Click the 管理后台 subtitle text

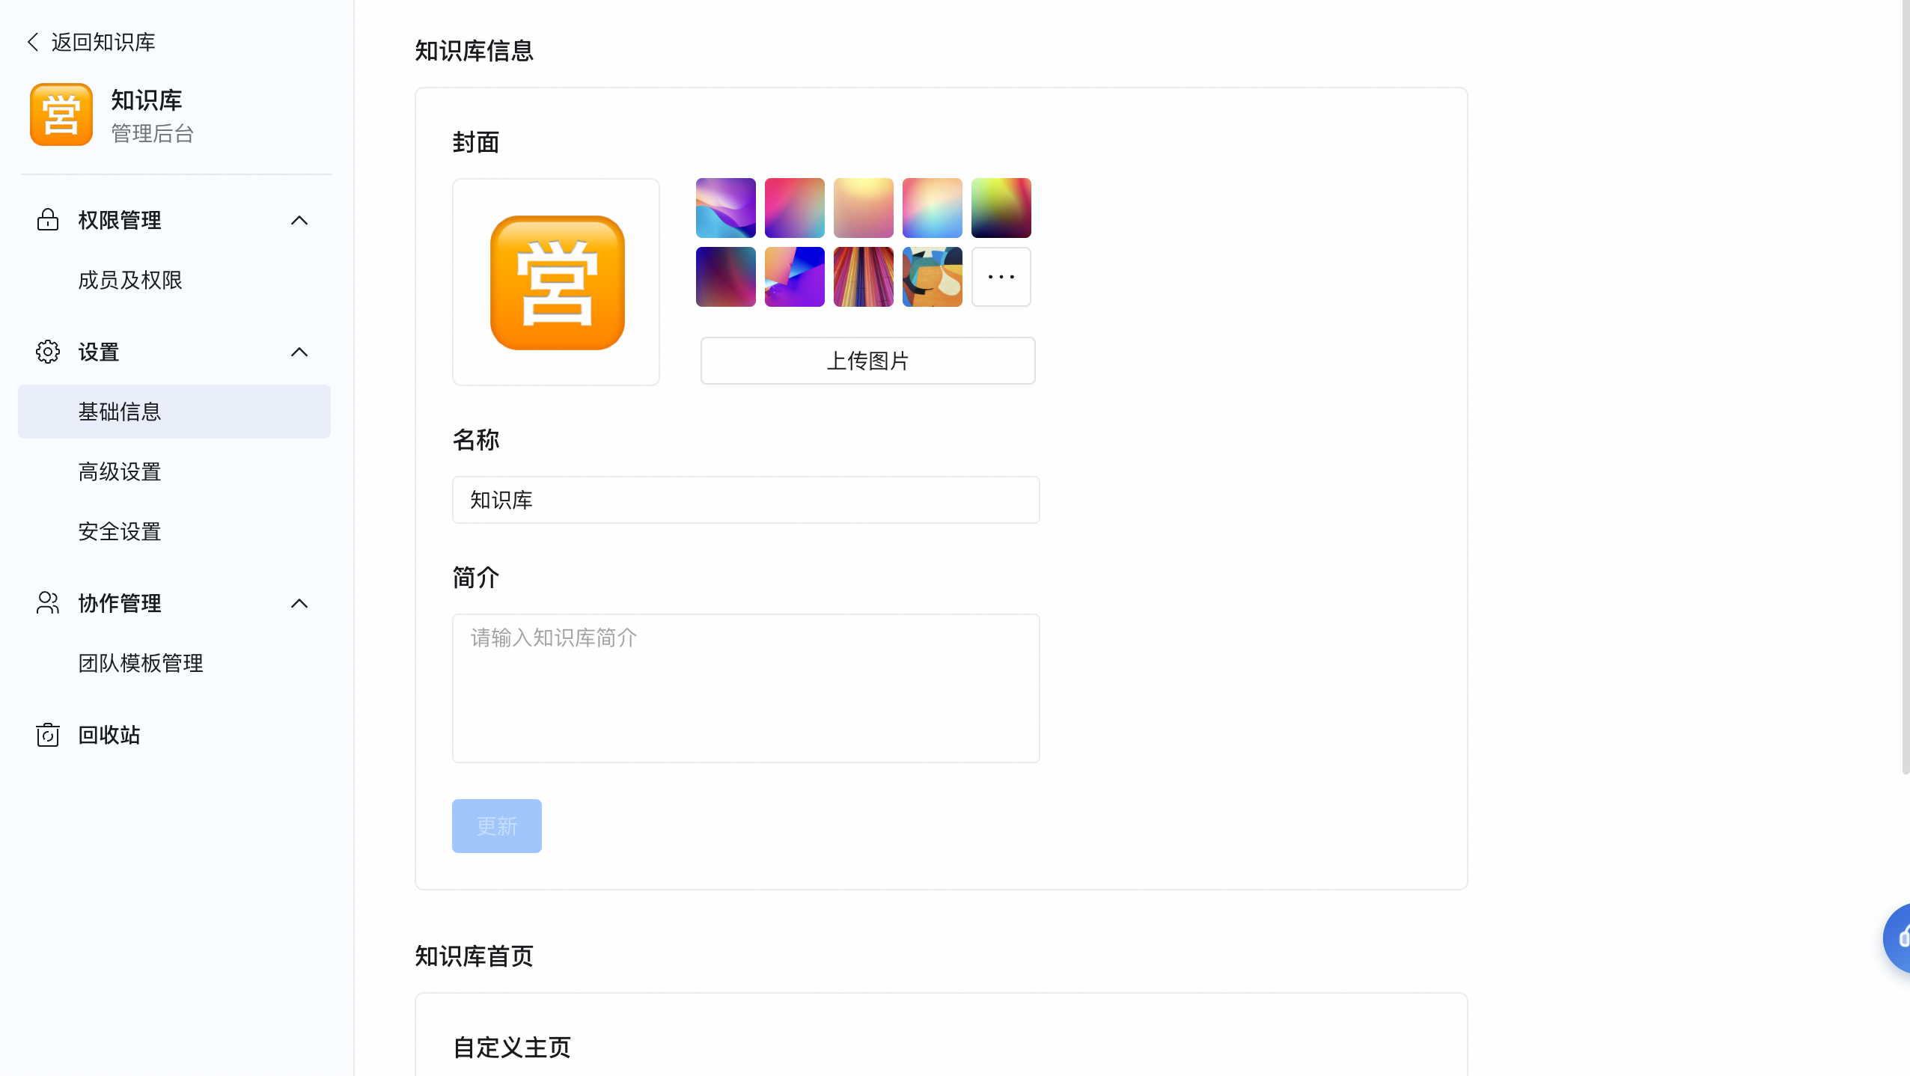click(x=153, y=133)
